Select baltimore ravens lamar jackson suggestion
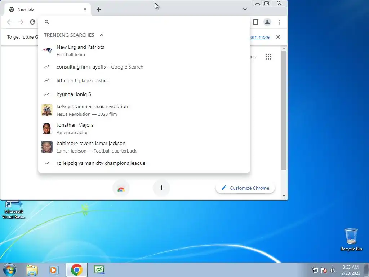The image size is (369, 277). 144,147
